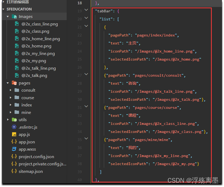Screen dimensions: 224x187
Task: Click the course folder icon
Action: 17,98
